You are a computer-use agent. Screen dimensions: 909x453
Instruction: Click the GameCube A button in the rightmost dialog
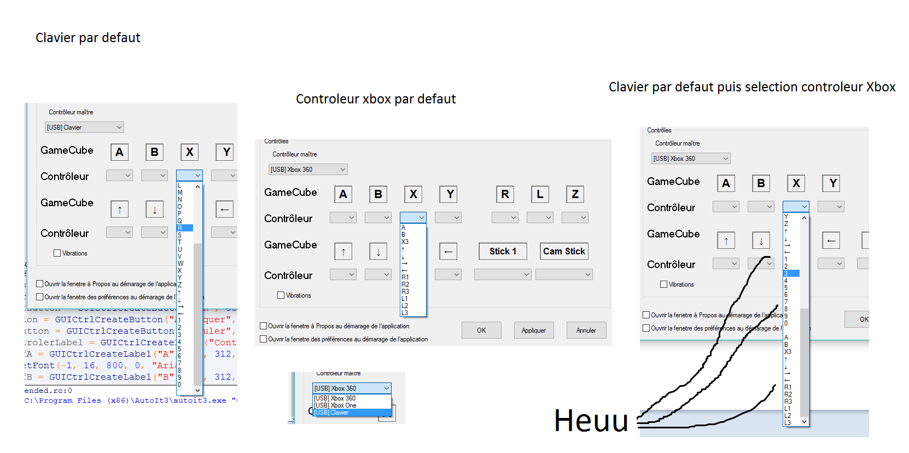click(726, 183)
